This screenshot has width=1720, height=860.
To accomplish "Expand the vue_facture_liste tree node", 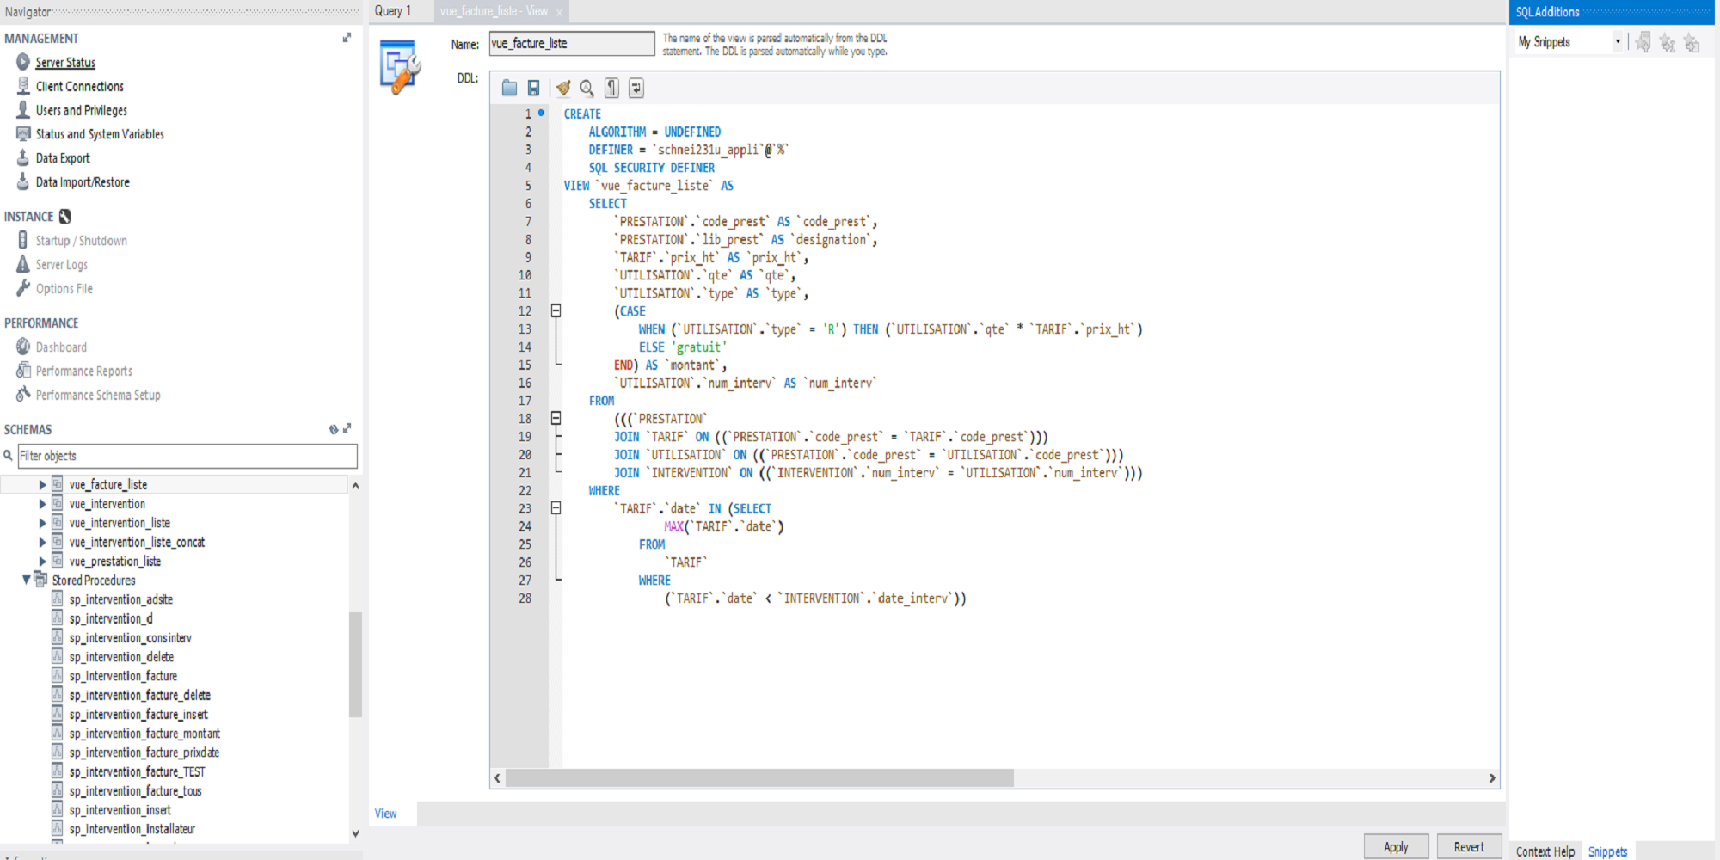I will 41,484.
